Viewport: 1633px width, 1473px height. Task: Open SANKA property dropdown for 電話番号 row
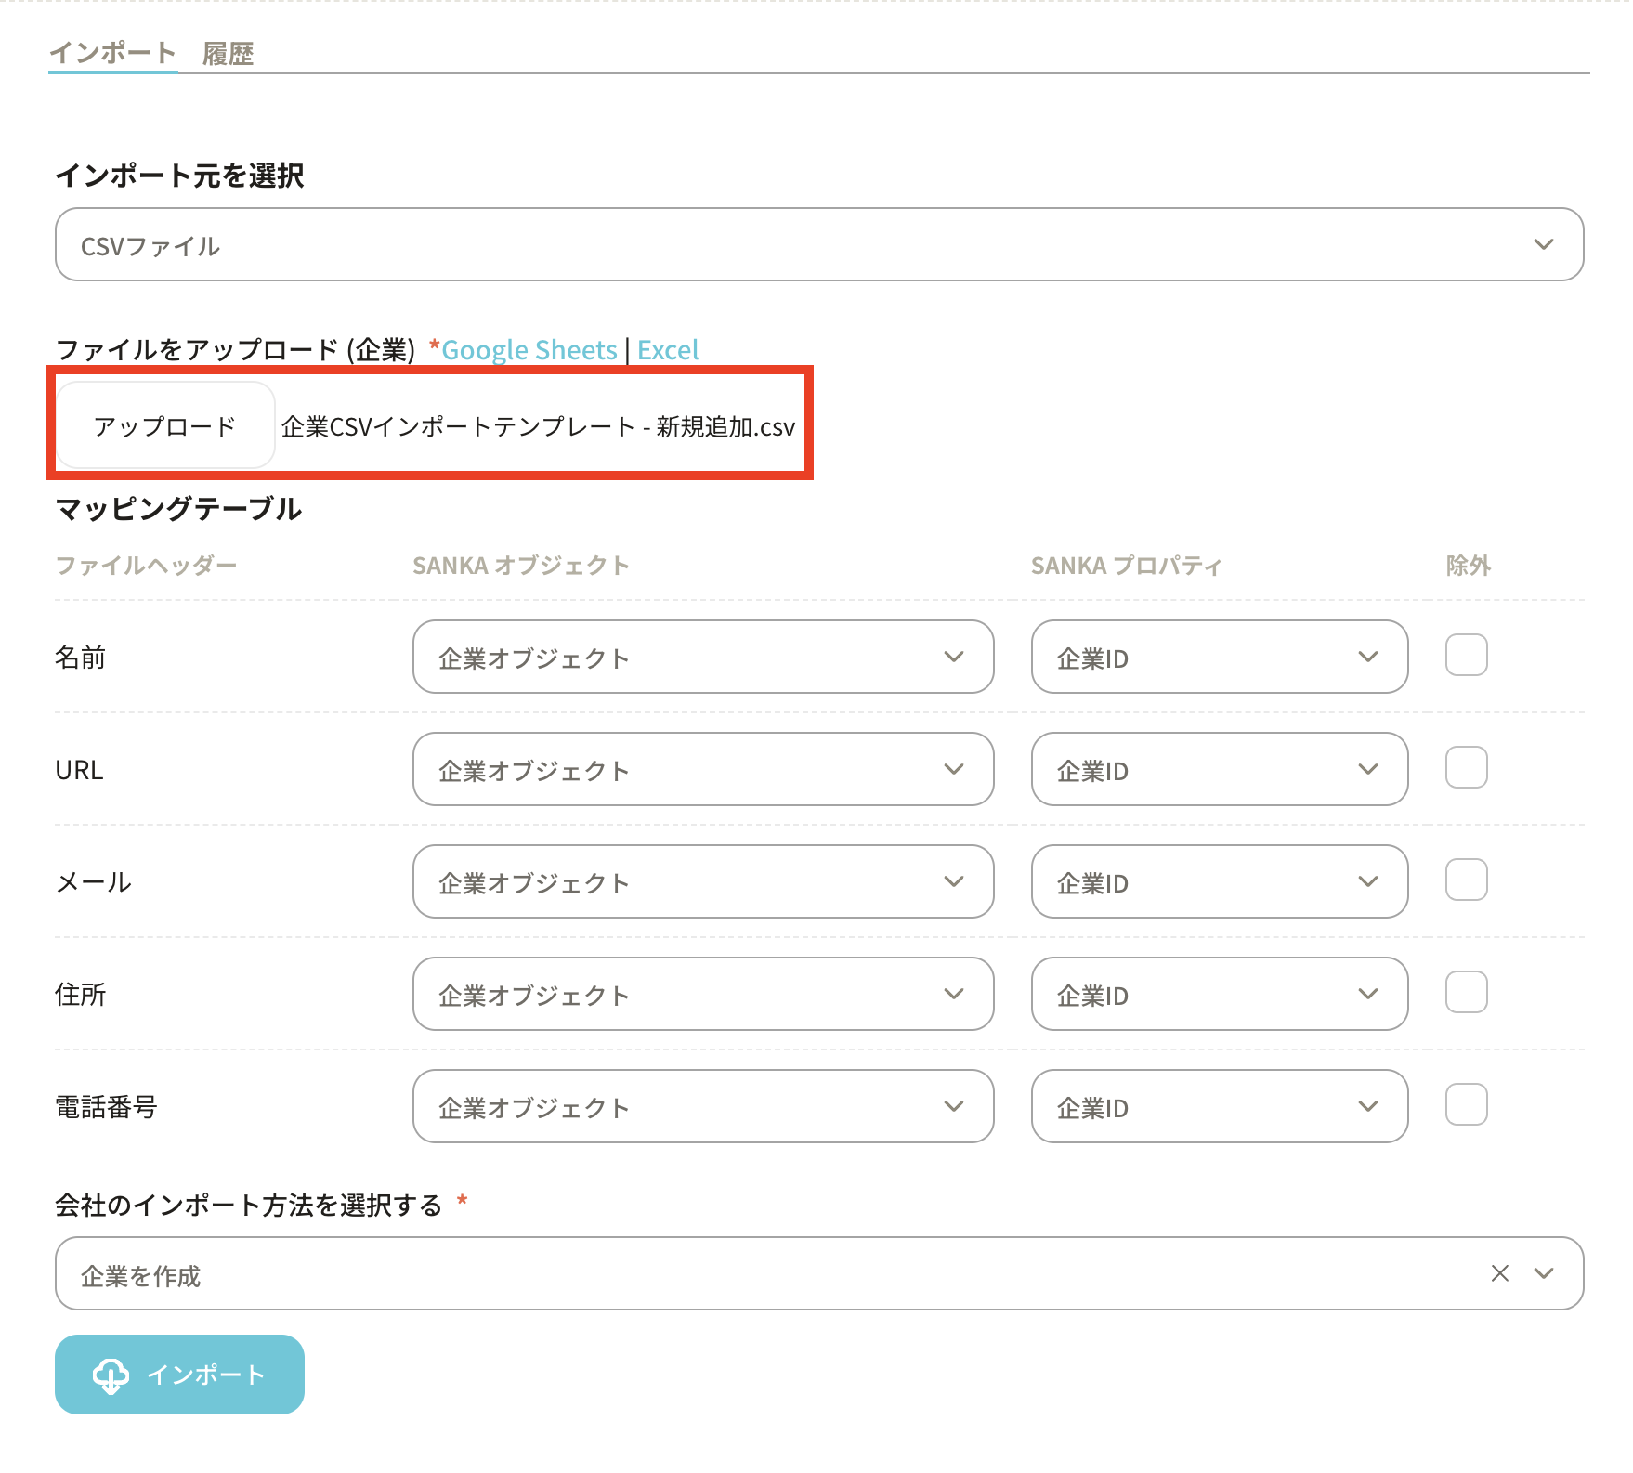point(1219,1107)
